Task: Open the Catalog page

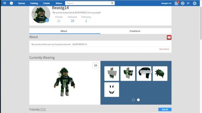Action: pos(34,3)
